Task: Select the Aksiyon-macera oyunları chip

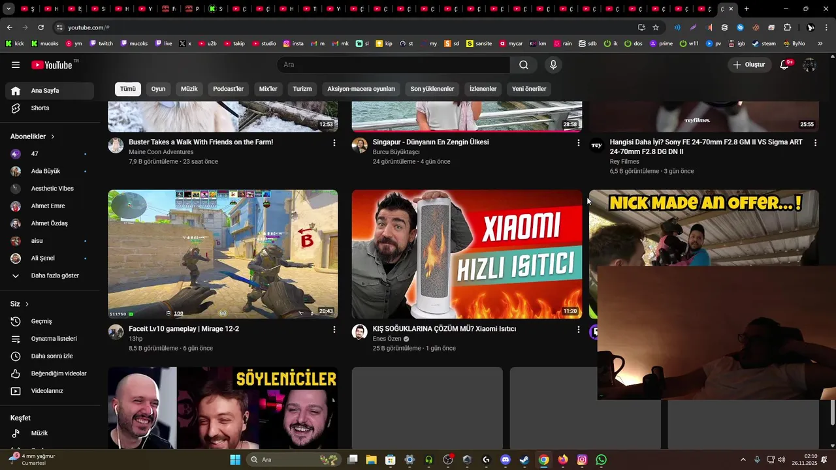Action: pos(361,89)
